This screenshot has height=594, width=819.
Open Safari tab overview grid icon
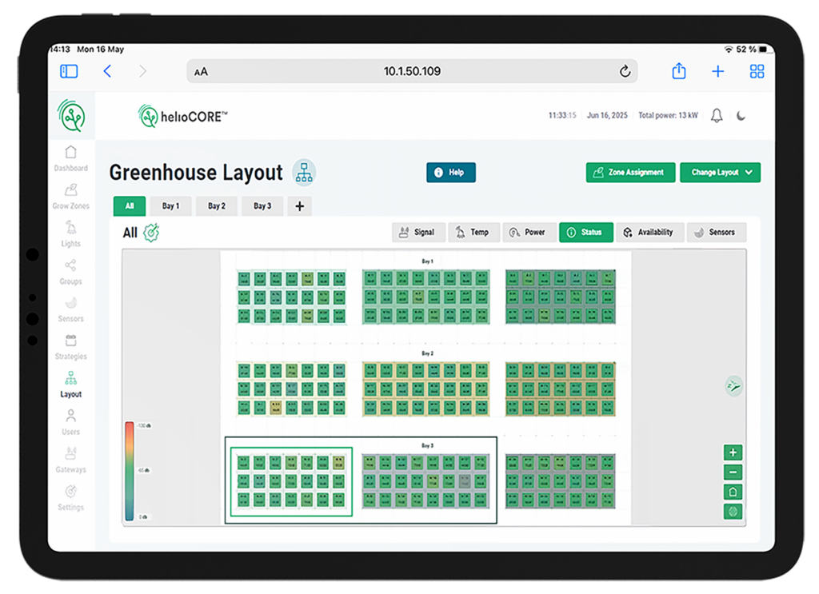757,71
